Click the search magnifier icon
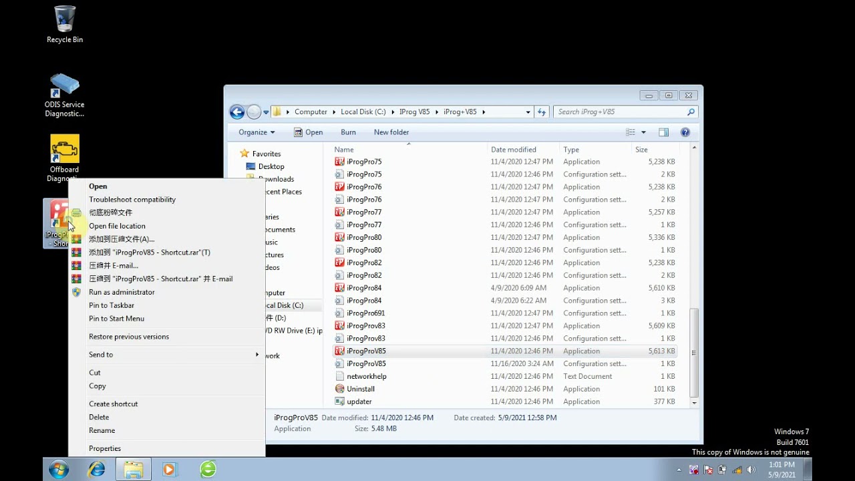 click(x=691, y=112)
